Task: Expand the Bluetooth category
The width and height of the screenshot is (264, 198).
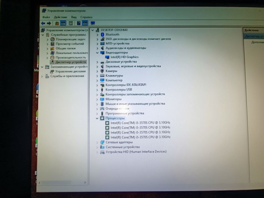Action: [97, 35]
